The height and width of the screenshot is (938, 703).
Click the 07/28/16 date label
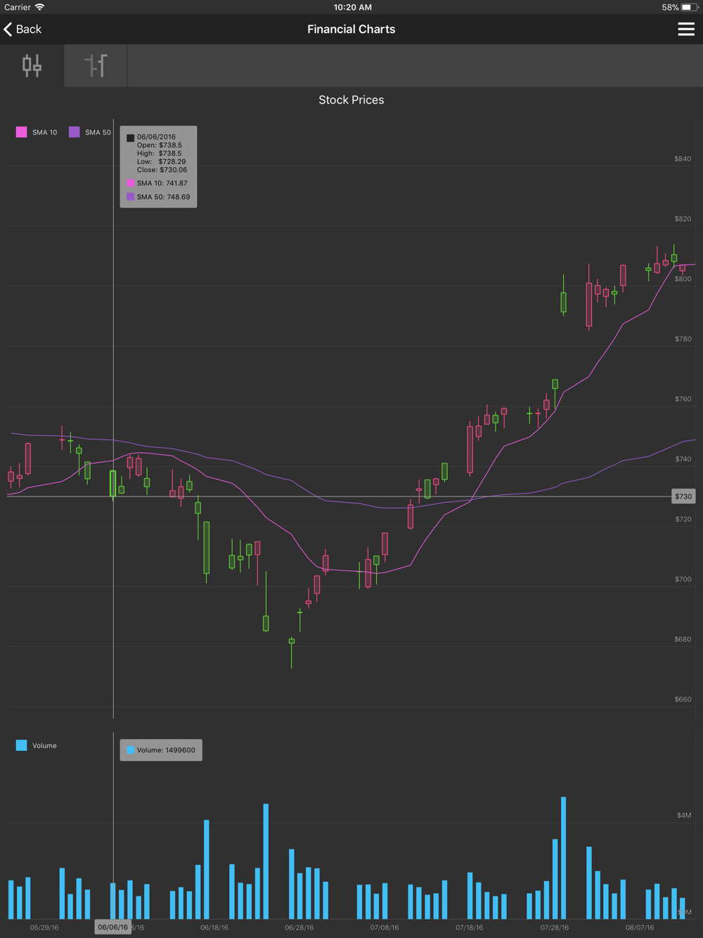(x=555, y=927)
